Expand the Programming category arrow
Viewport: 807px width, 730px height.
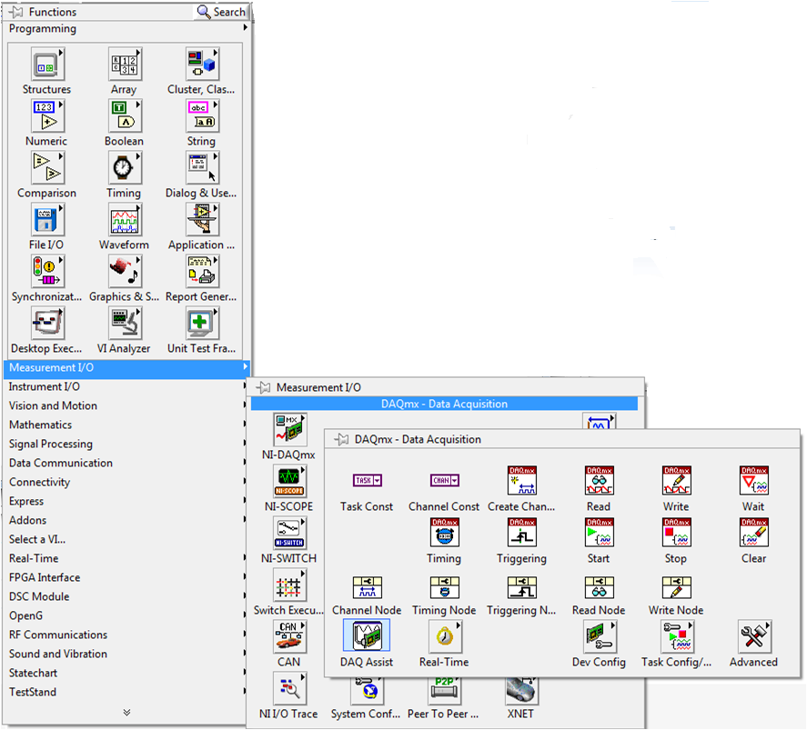pos(246,27)
